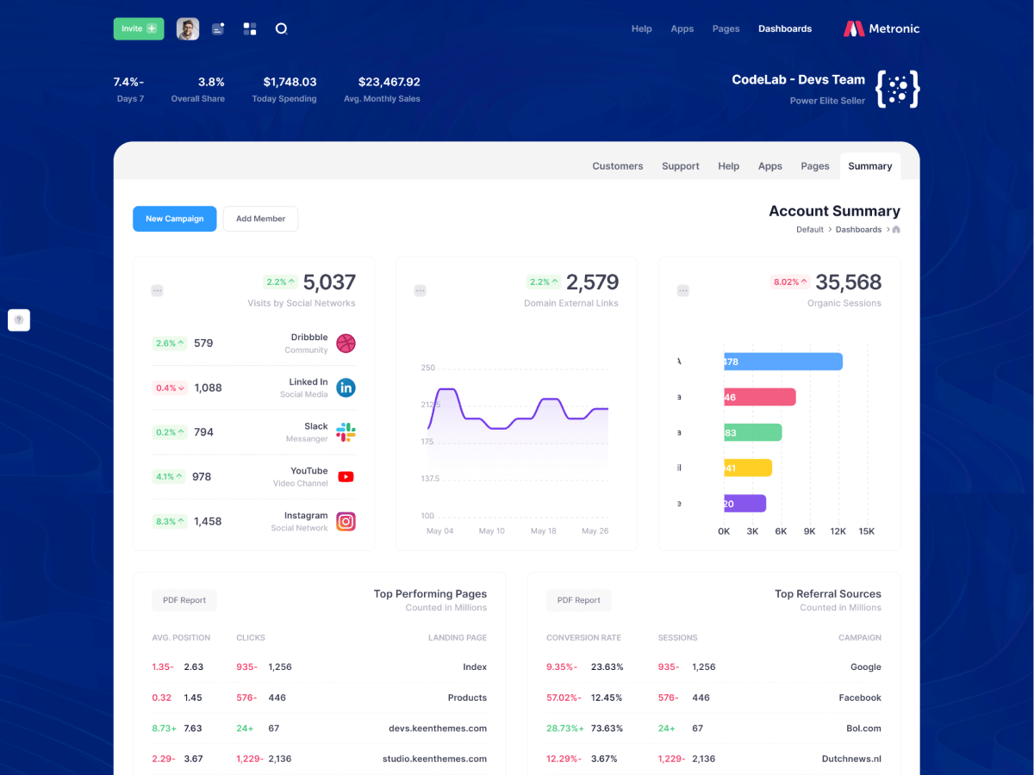Click the Metronic logo

(x=881, y=28)
